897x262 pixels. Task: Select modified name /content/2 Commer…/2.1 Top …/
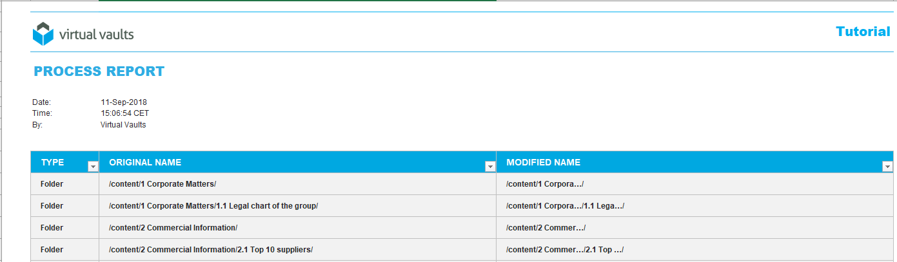pos(565,250)
